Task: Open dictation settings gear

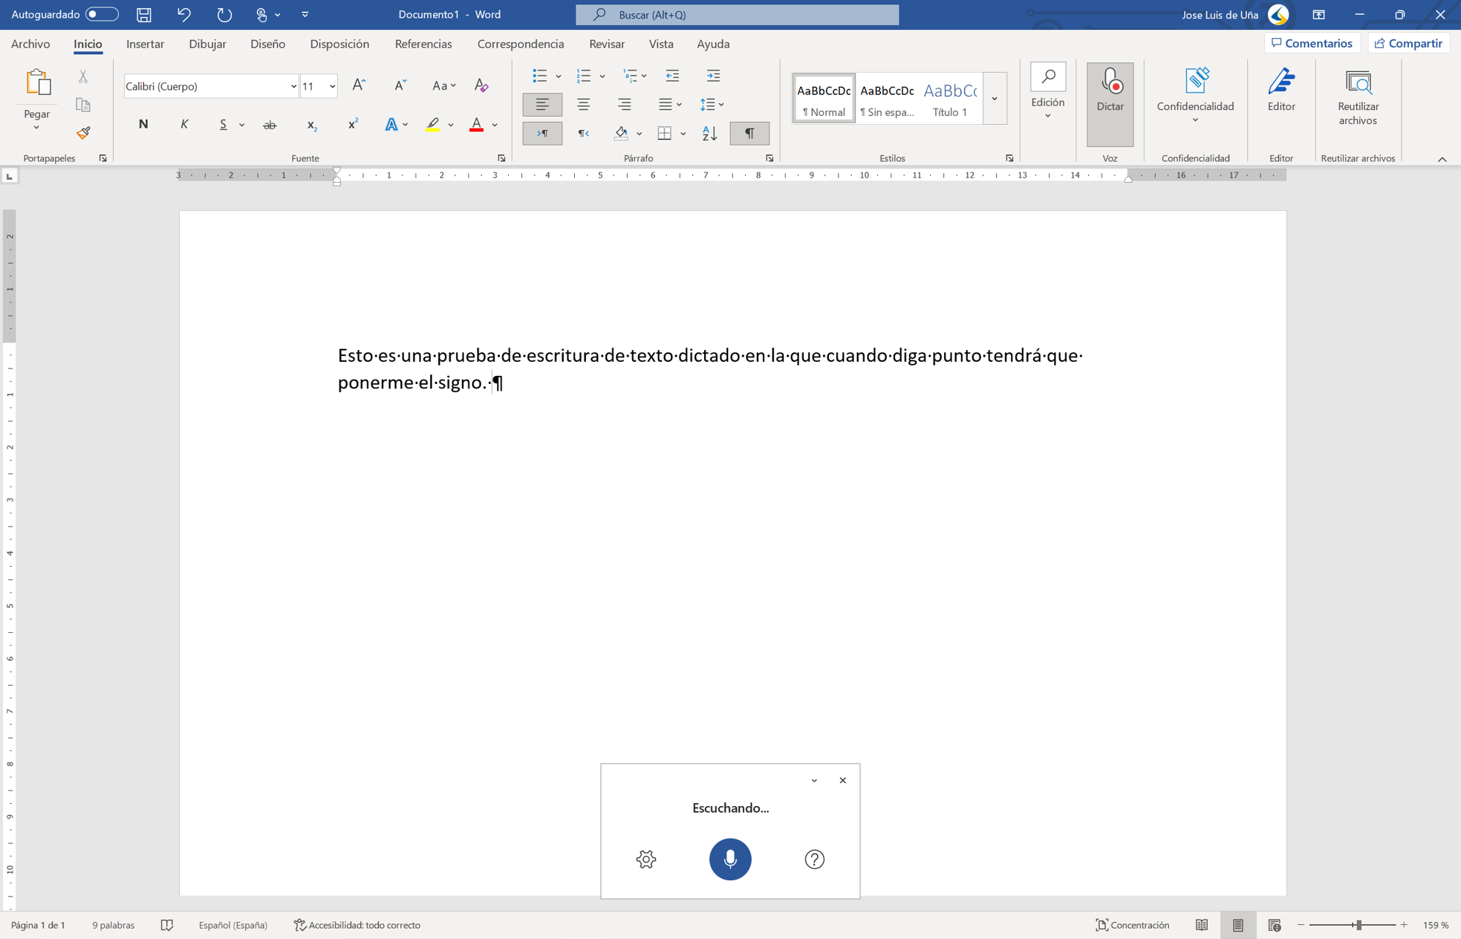Action: tap(646, 859)
